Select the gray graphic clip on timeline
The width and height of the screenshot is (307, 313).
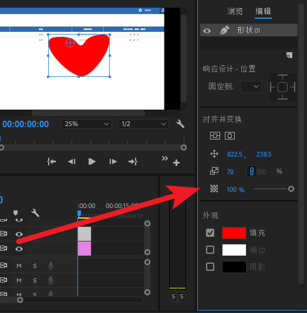(85, 234)
